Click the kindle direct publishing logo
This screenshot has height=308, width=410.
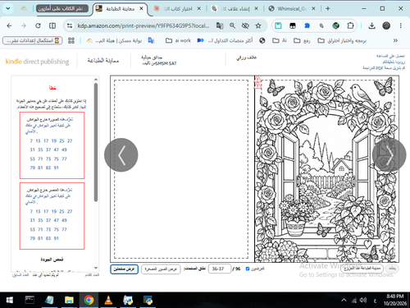tap(37, 62)
